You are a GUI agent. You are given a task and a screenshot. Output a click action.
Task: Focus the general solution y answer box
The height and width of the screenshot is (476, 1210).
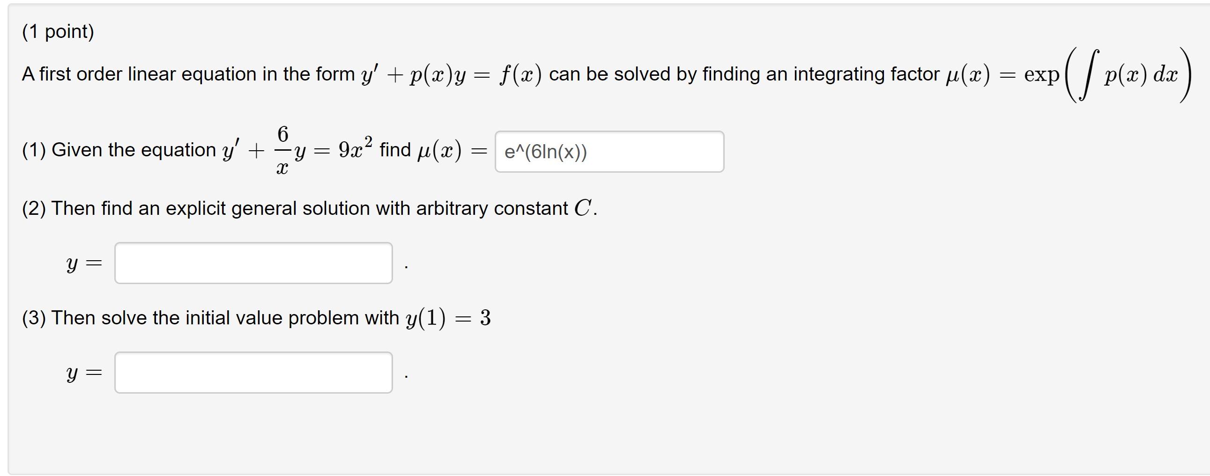point(253,263)
